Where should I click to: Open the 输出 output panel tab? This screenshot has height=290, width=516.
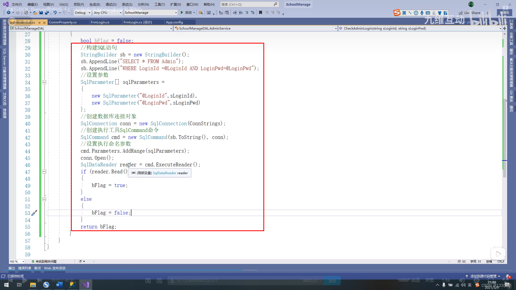12,268
